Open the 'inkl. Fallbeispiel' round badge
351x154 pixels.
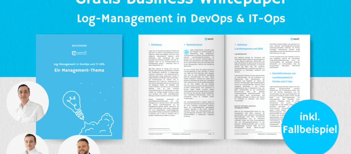coord(310,127)
